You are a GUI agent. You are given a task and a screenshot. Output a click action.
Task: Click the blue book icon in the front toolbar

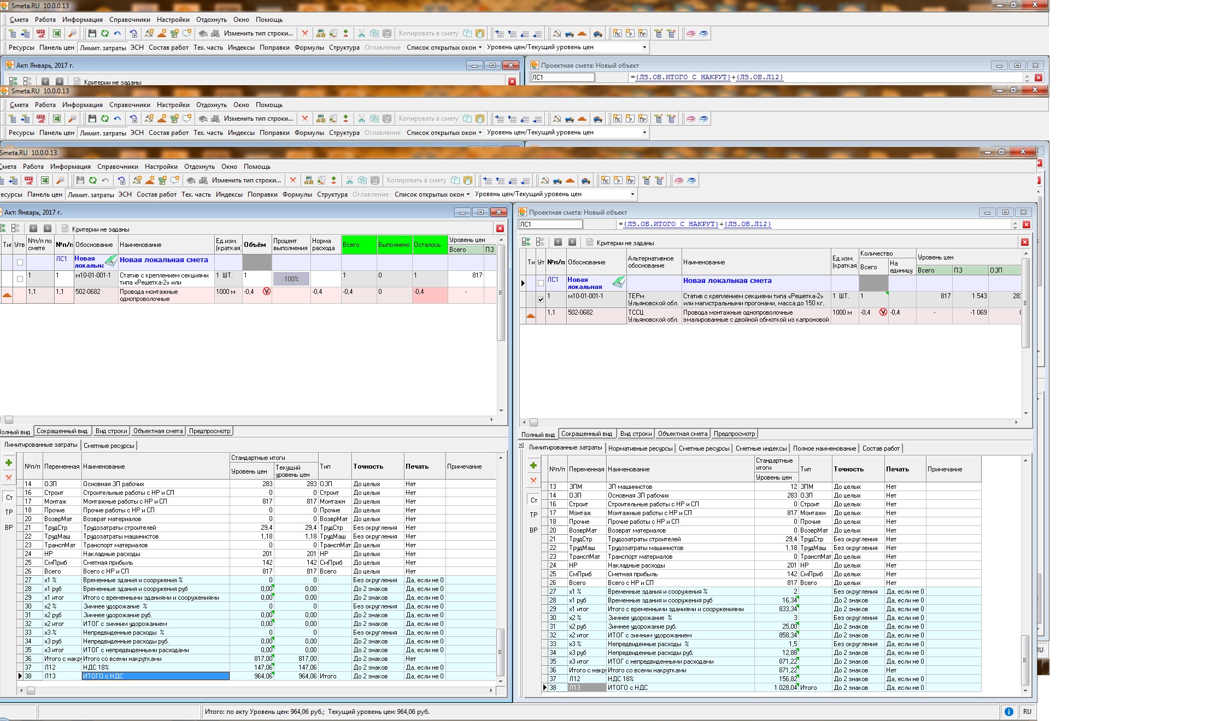click(x=691, y=180)
